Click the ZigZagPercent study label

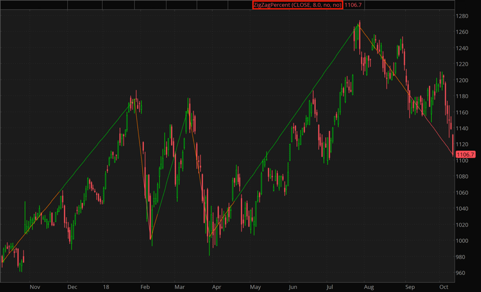(x=297, y=5)
